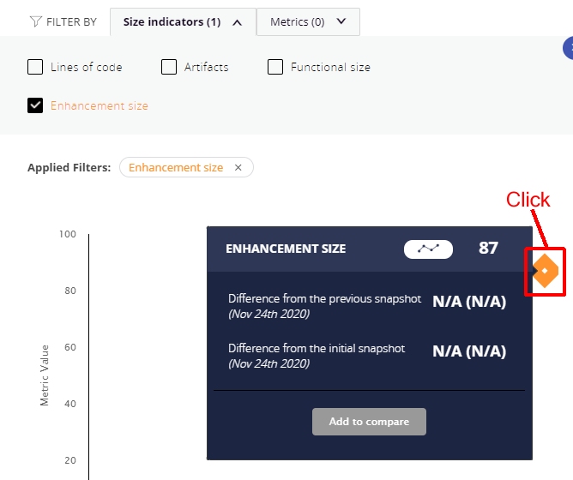Enable the Lines of code checkbox
The width and height of the screenshot is (573, 480).
(x=35, y=67)
